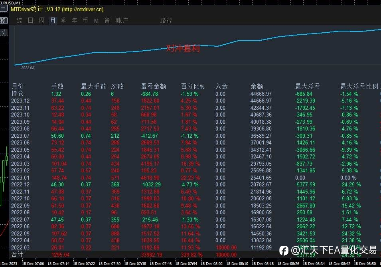Click the 最大手数 column header
Screen dimensions: 381x267
tap(93, 86)
